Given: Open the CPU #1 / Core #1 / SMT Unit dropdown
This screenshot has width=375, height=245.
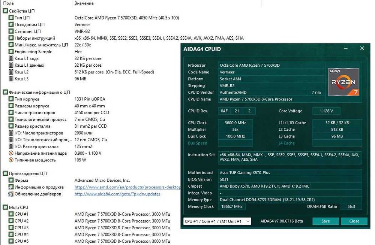Looking at the screenshot, I should [217, 221].
